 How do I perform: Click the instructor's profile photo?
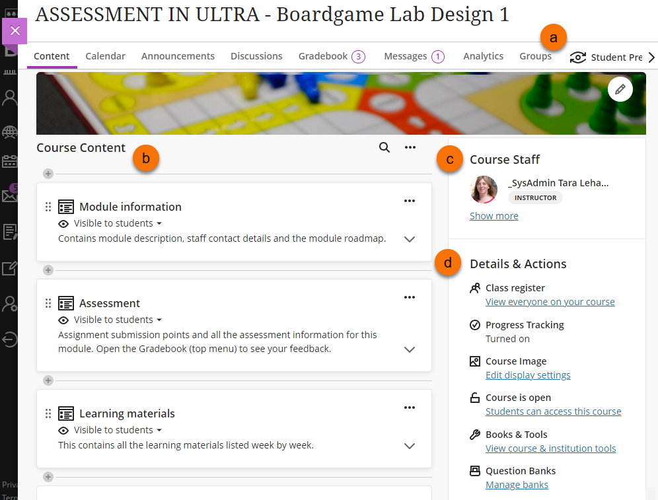(484, 190)
